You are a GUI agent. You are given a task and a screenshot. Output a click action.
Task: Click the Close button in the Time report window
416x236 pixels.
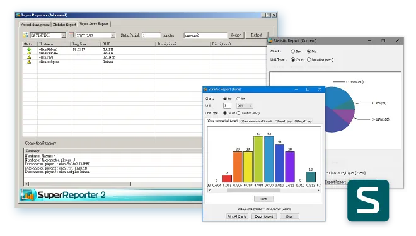pos(289,216)
